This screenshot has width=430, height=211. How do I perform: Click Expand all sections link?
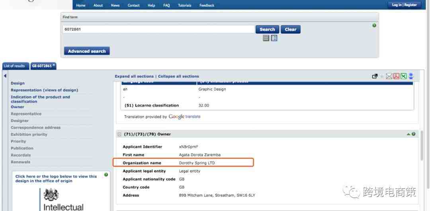click(134, 76)
